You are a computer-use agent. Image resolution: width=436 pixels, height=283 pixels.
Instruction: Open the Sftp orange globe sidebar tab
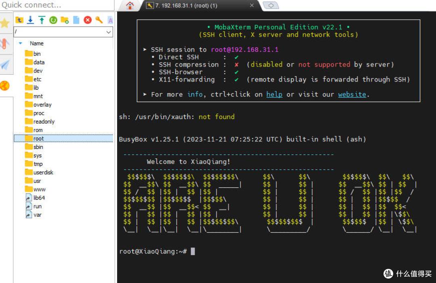(x=5, y=86)
